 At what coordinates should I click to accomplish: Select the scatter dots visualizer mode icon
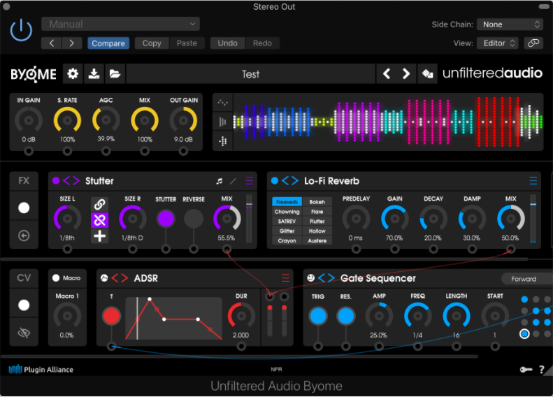point(222,103)
